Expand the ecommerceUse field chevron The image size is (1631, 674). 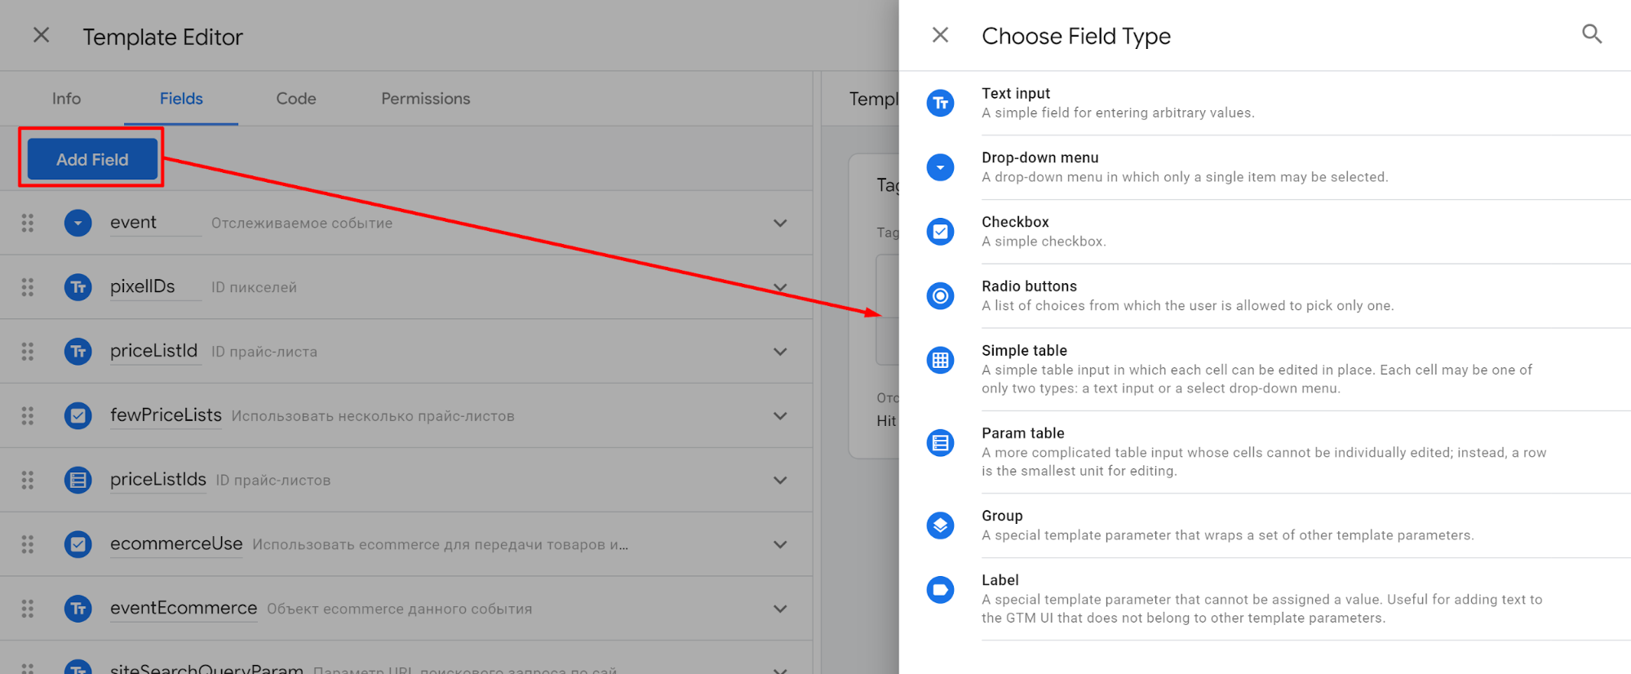pos(780,544)
